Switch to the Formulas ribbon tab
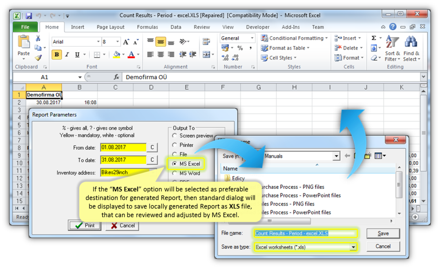440x268 pixels. 147,27
